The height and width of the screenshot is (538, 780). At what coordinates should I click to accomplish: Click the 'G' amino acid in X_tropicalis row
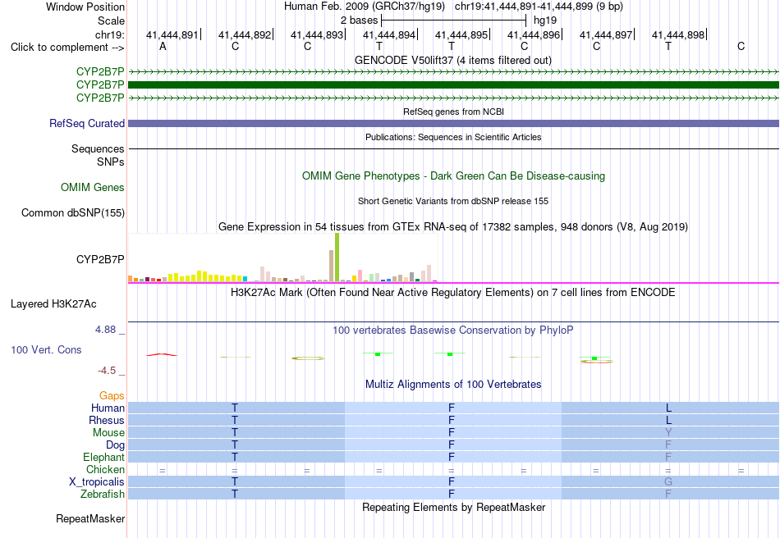(668, 482)
